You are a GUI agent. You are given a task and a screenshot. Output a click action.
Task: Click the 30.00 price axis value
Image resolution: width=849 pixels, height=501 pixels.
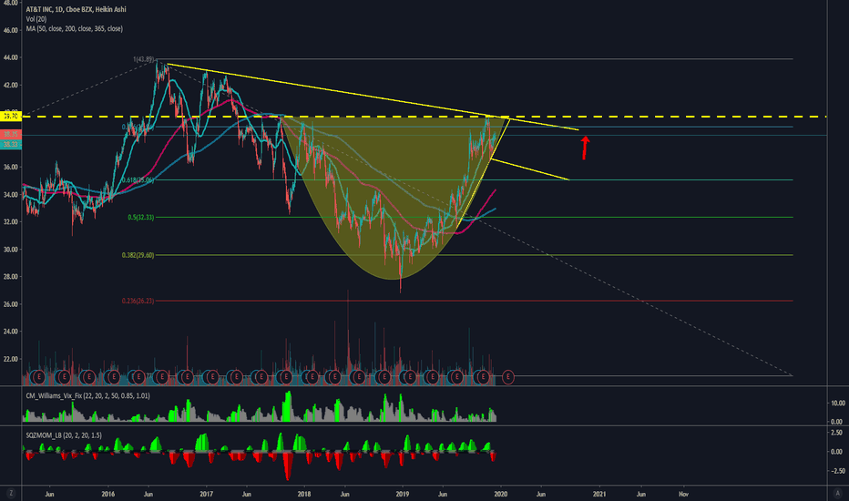(x=10, y=250)
